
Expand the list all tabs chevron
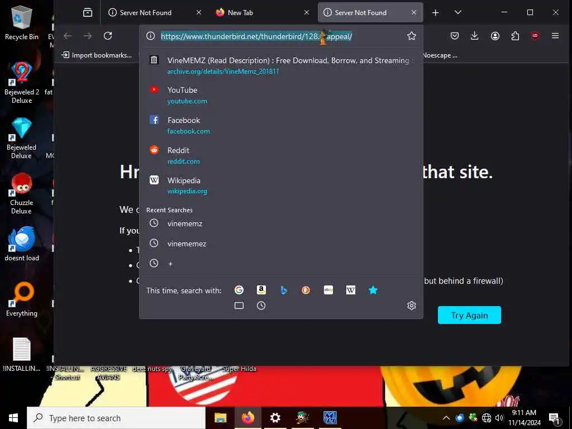click(x=458, y=12)
